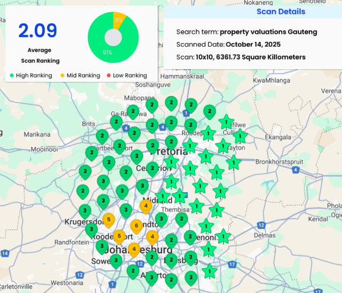Click the Ekangala map label
The image size is (342, 293).
278,137
